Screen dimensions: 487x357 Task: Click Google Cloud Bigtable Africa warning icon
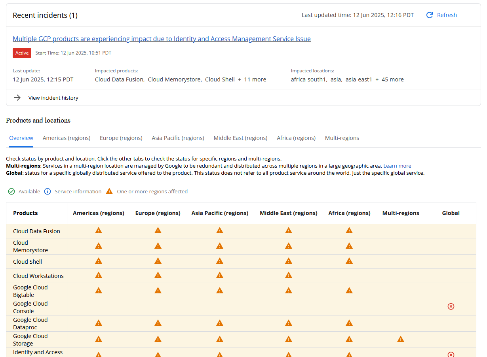(x=349, y=291)
